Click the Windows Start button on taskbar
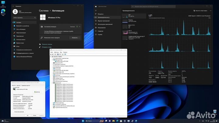Viewport: 219px width, 123px height. [83, 121]
